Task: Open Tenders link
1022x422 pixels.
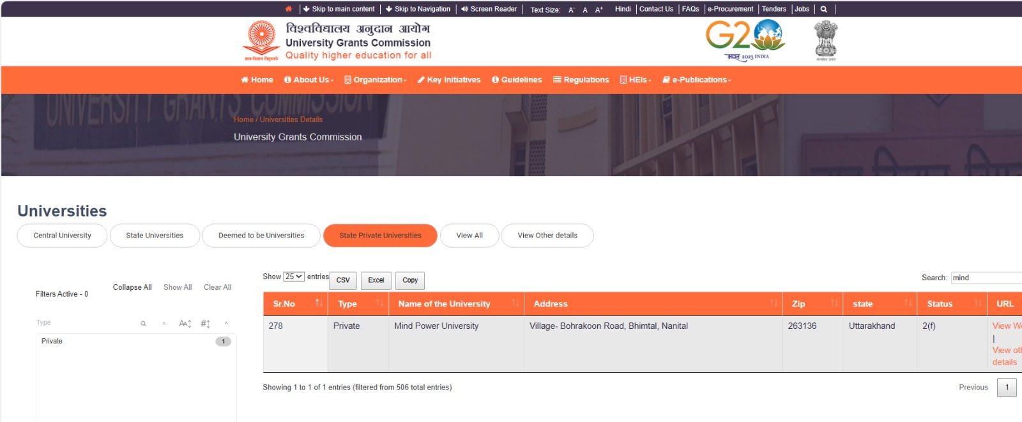Action: coord(774,9)
